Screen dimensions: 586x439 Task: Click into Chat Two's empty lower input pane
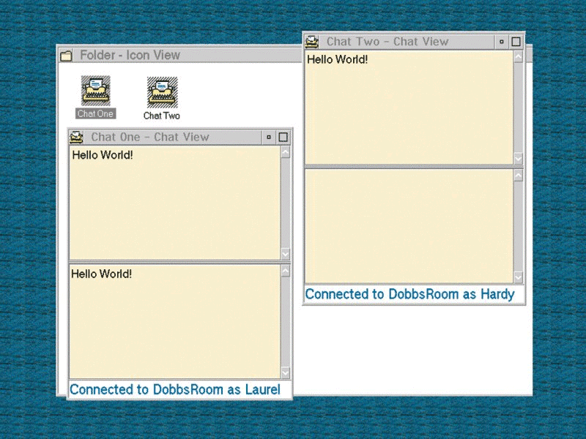tap(408, 225)
